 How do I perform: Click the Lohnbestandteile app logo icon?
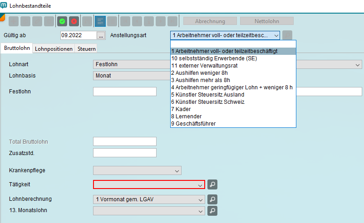point(4,5)
